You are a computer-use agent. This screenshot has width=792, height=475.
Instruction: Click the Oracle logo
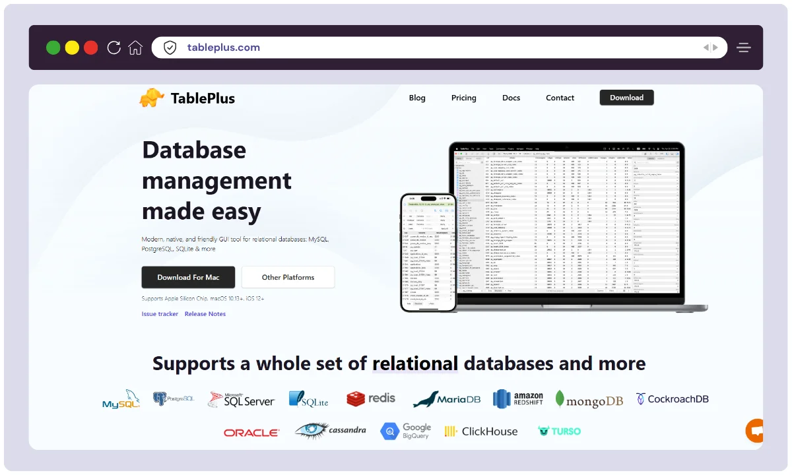[x=251, y=433]
